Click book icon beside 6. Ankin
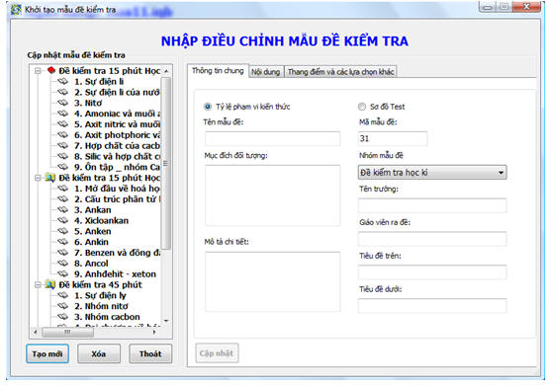The height and width of the screenshot is (385, 552). [62, 242]
